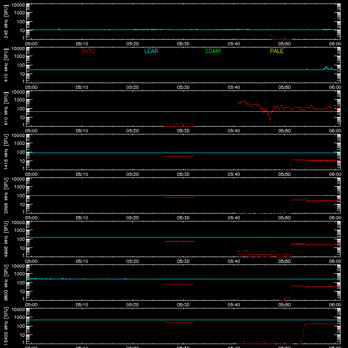Viewport: 348px width, 348px height.
Task: Click the red segment near 05:30 in 15400 MHz panel
Action: tap(179, 322)
